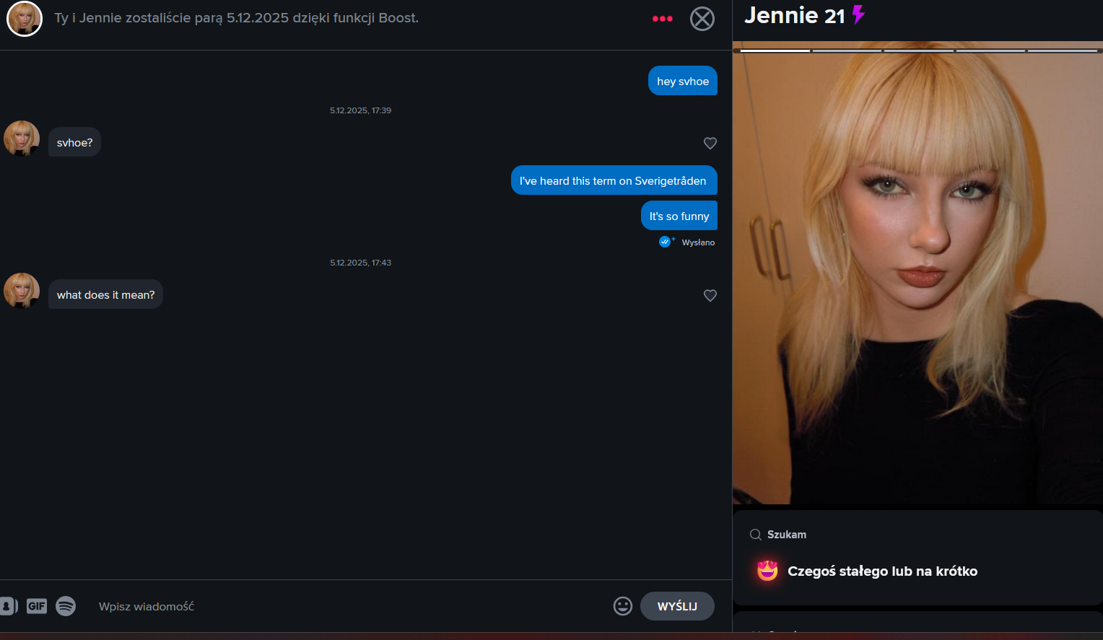Share a song via the Spotify icon
Screen dimensions: 1103x640
pyautogui.click(x=66, y=606)
